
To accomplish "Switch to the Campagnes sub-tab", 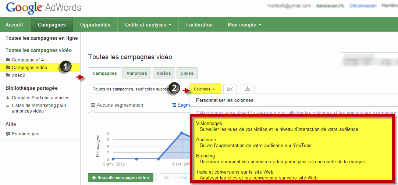I will click(x=105, y=73).
